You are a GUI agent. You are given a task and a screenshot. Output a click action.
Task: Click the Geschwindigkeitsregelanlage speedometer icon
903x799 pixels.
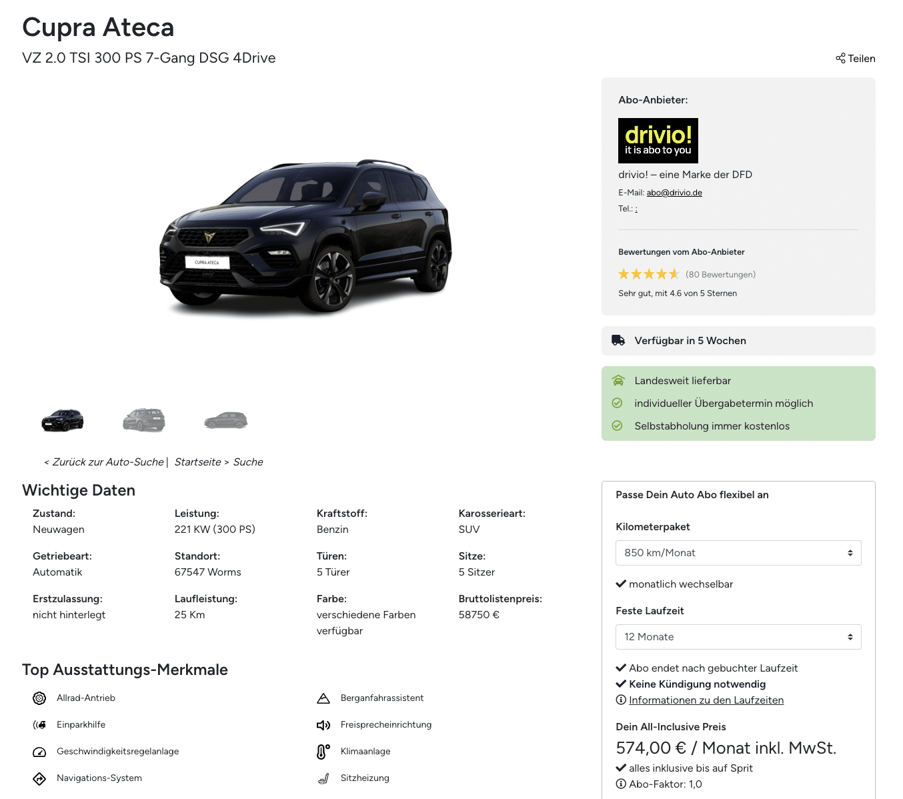coord(39,752)
